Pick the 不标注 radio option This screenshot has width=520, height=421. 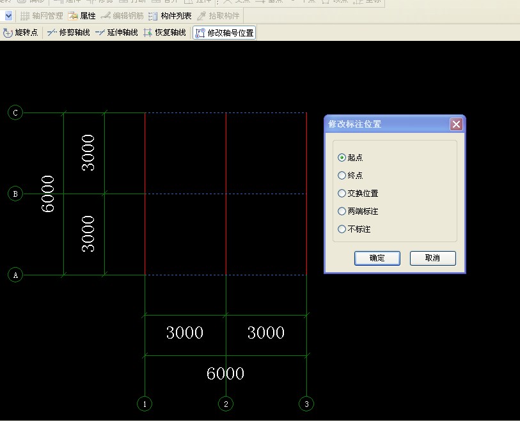tap(354, 229)
